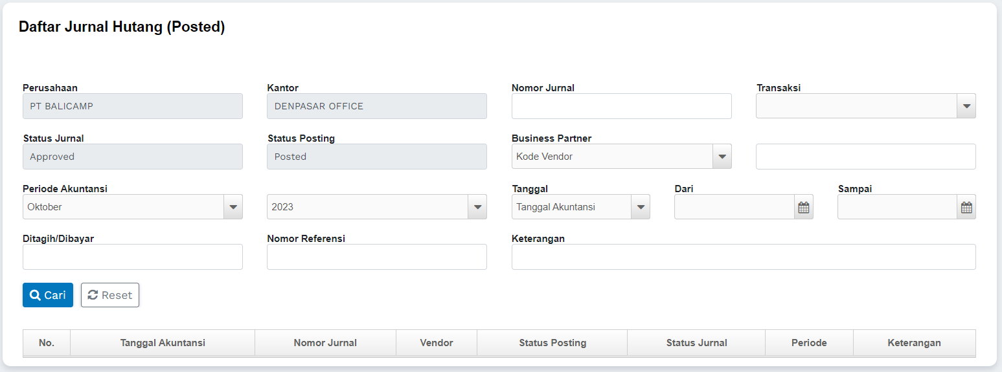The width and height of the screenshot is (1002, 372).
Task: Open the Sampai calendar date picker
Action: [966, 208]
